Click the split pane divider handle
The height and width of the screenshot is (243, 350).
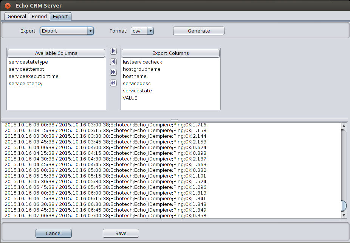coord(175,119)
